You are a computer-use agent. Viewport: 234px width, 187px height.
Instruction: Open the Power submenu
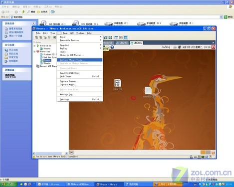79,37
